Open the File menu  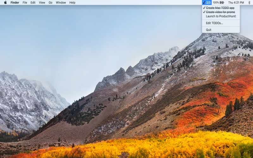click(25, 3)
